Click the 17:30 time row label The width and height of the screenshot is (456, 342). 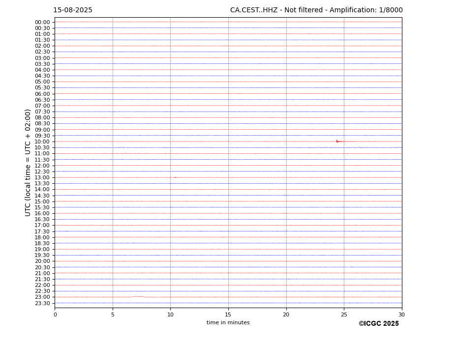pos(42,231)
